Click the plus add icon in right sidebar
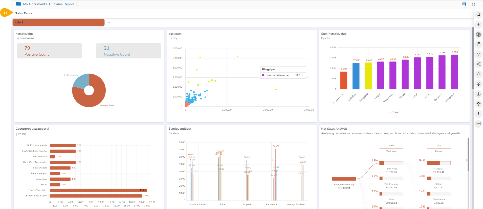 [478, 24]
